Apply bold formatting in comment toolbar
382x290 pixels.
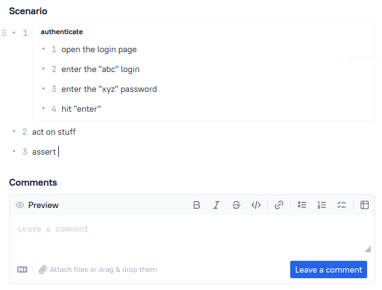[197, 205]
